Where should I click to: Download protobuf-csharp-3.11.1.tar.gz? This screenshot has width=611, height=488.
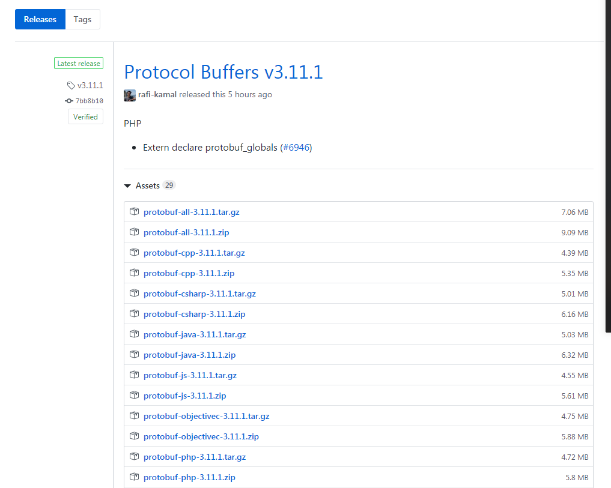(x=199, y=294)
